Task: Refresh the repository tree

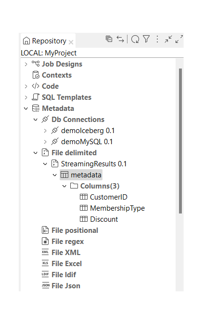Action: (135, 39)
